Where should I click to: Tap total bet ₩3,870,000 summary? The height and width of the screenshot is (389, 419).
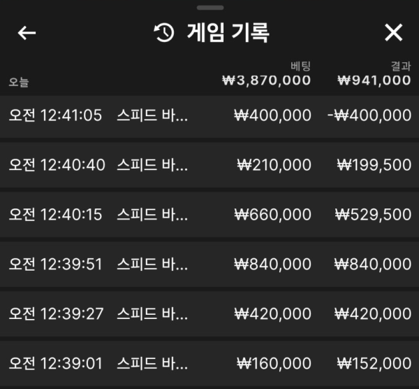pyautogui.click(x=267, y=80)
